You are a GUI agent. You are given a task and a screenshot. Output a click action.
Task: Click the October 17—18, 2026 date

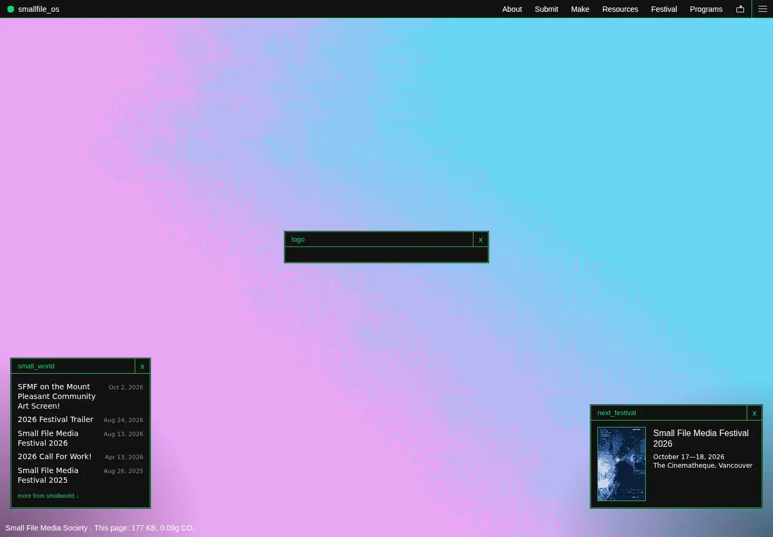(x=689, y=457)
